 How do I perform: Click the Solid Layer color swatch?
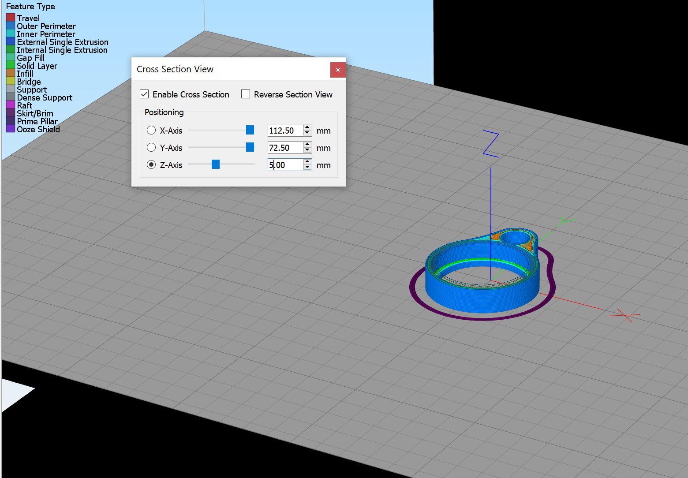tap(11, 66)
